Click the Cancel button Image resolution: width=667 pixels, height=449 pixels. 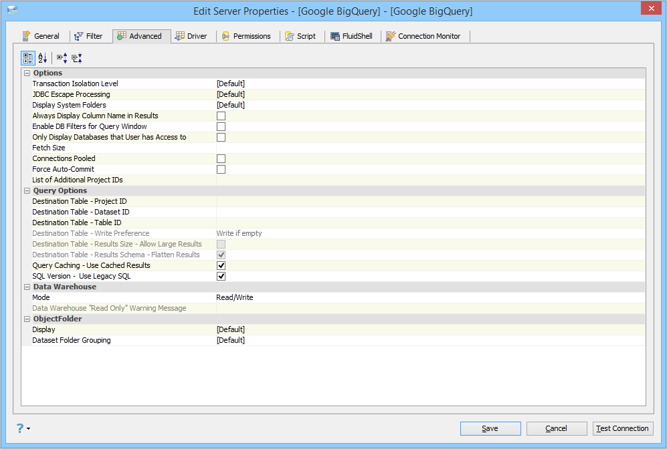click(x=557, y=428)
